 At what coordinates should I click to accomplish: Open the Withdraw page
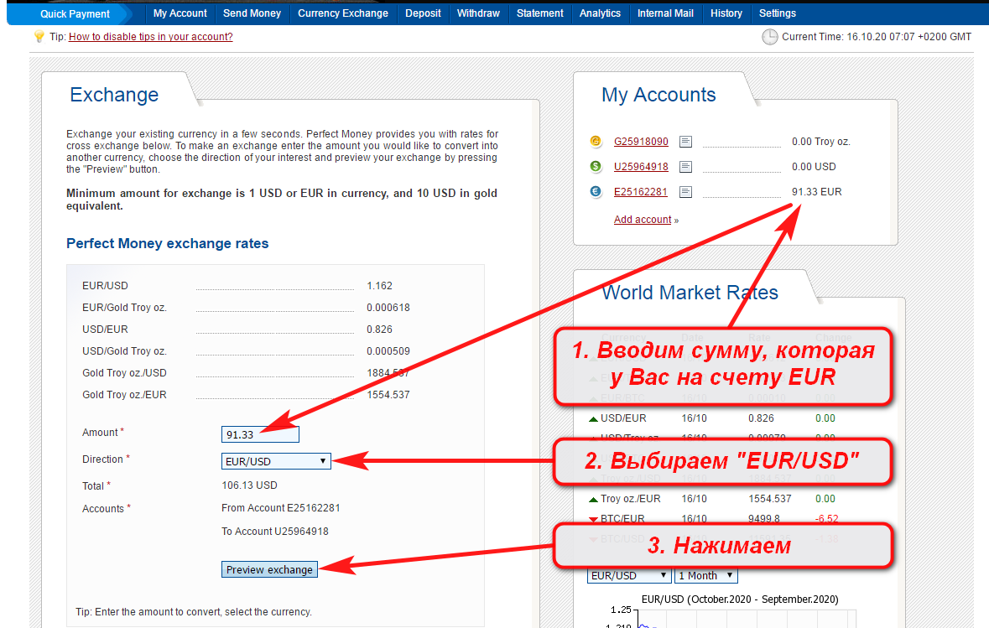click(478, 13)
